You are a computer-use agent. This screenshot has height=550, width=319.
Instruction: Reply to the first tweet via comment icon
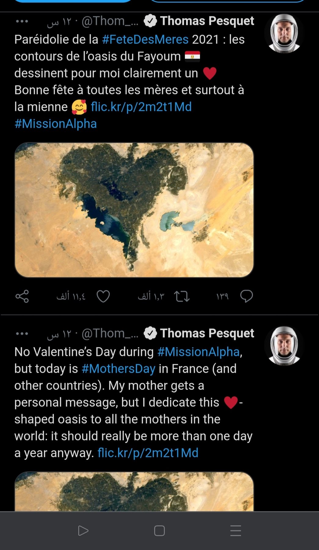click(246, 296)
